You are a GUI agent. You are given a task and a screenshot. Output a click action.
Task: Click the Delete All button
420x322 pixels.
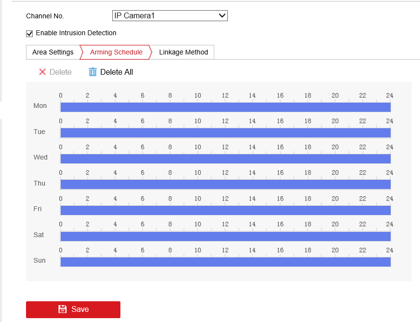point(111,72)
